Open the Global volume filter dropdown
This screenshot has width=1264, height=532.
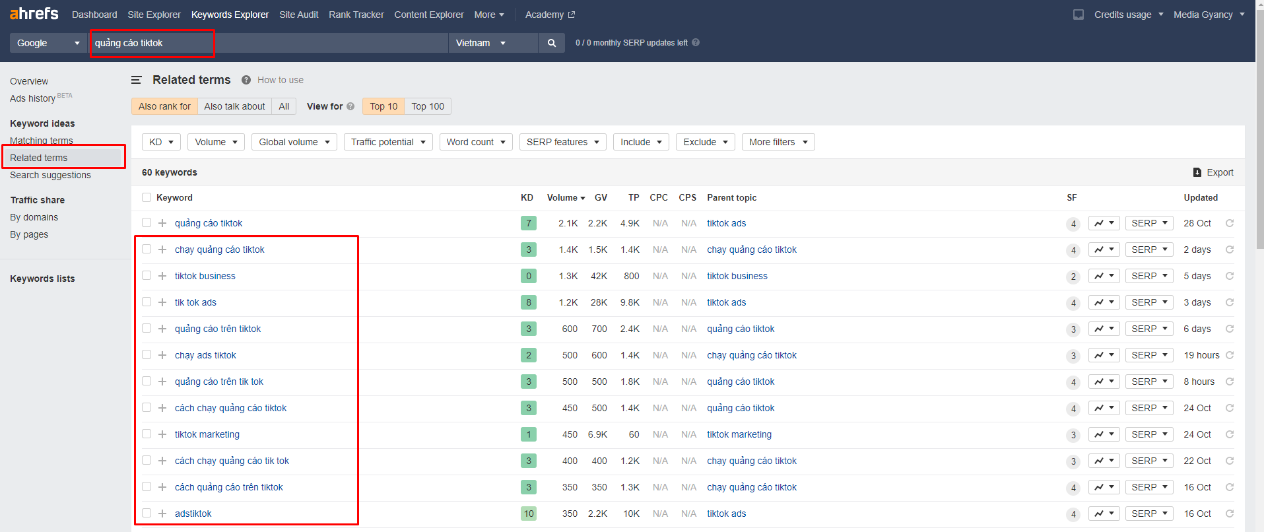(294, 142)
